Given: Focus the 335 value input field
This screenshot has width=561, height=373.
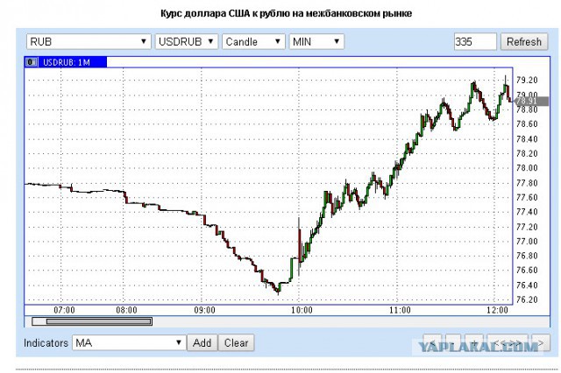Looking at the screenshot, I should pyautogui.click(x=475, y=42).
